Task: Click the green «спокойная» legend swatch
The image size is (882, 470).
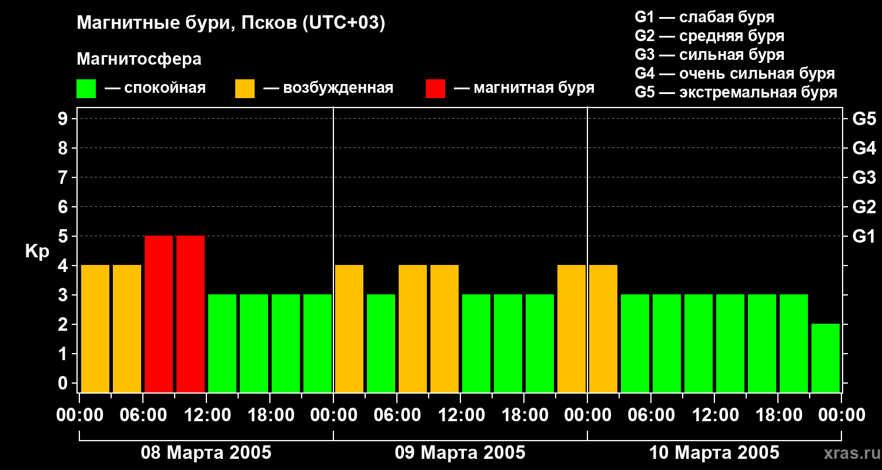Action: click(x=86, y=89)
